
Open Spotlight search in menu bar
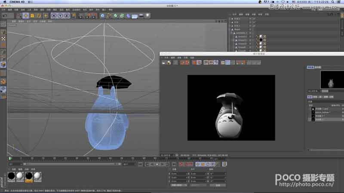pos(332,2)
